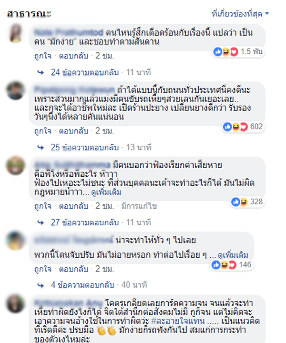Click the reaction icons showing 146
The width and height of the screenshot is (286, 343).
point(224,265)
